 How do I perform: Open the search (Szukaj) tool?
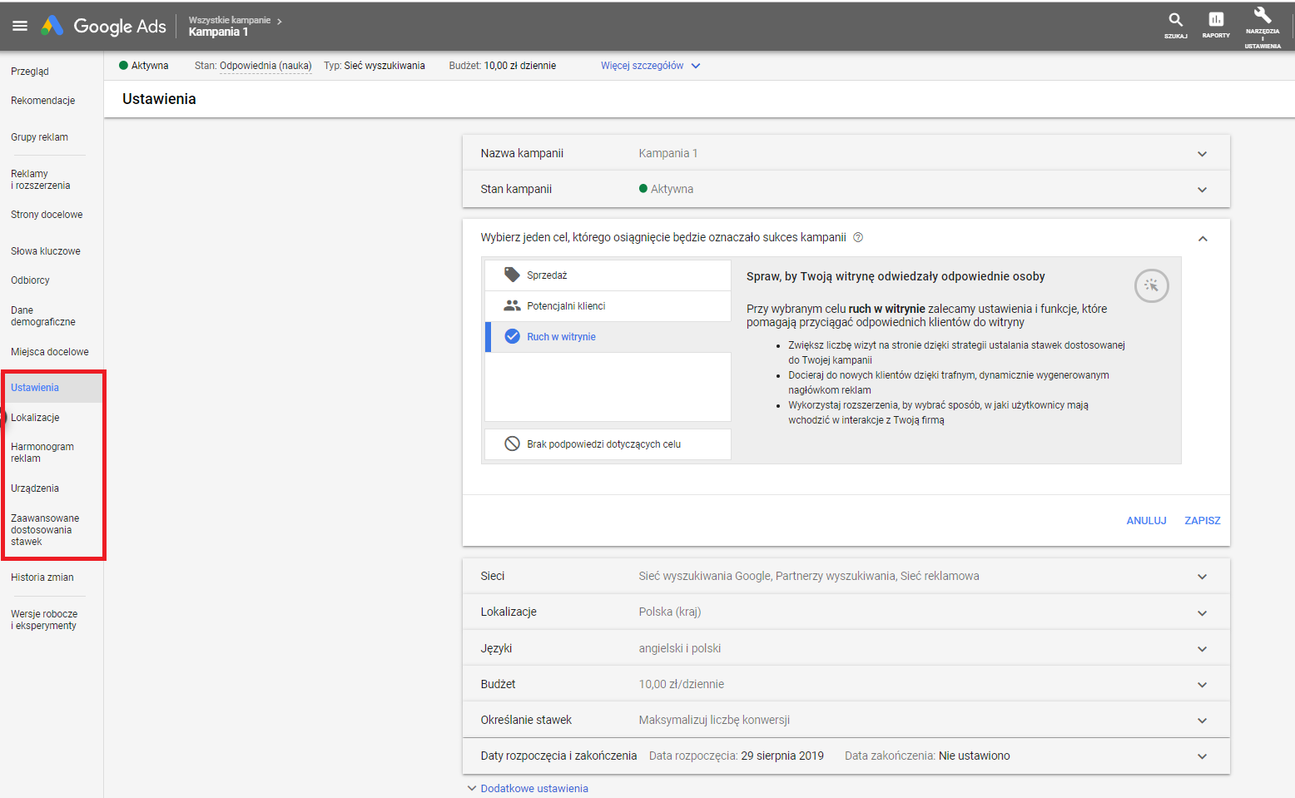pos(1175,21)
